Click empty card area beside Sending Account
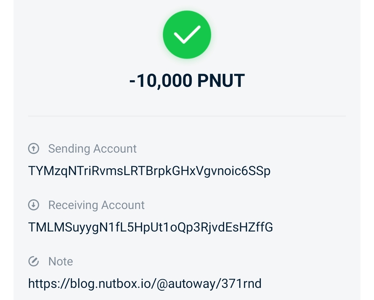374x300 pixels. point(242,149)
